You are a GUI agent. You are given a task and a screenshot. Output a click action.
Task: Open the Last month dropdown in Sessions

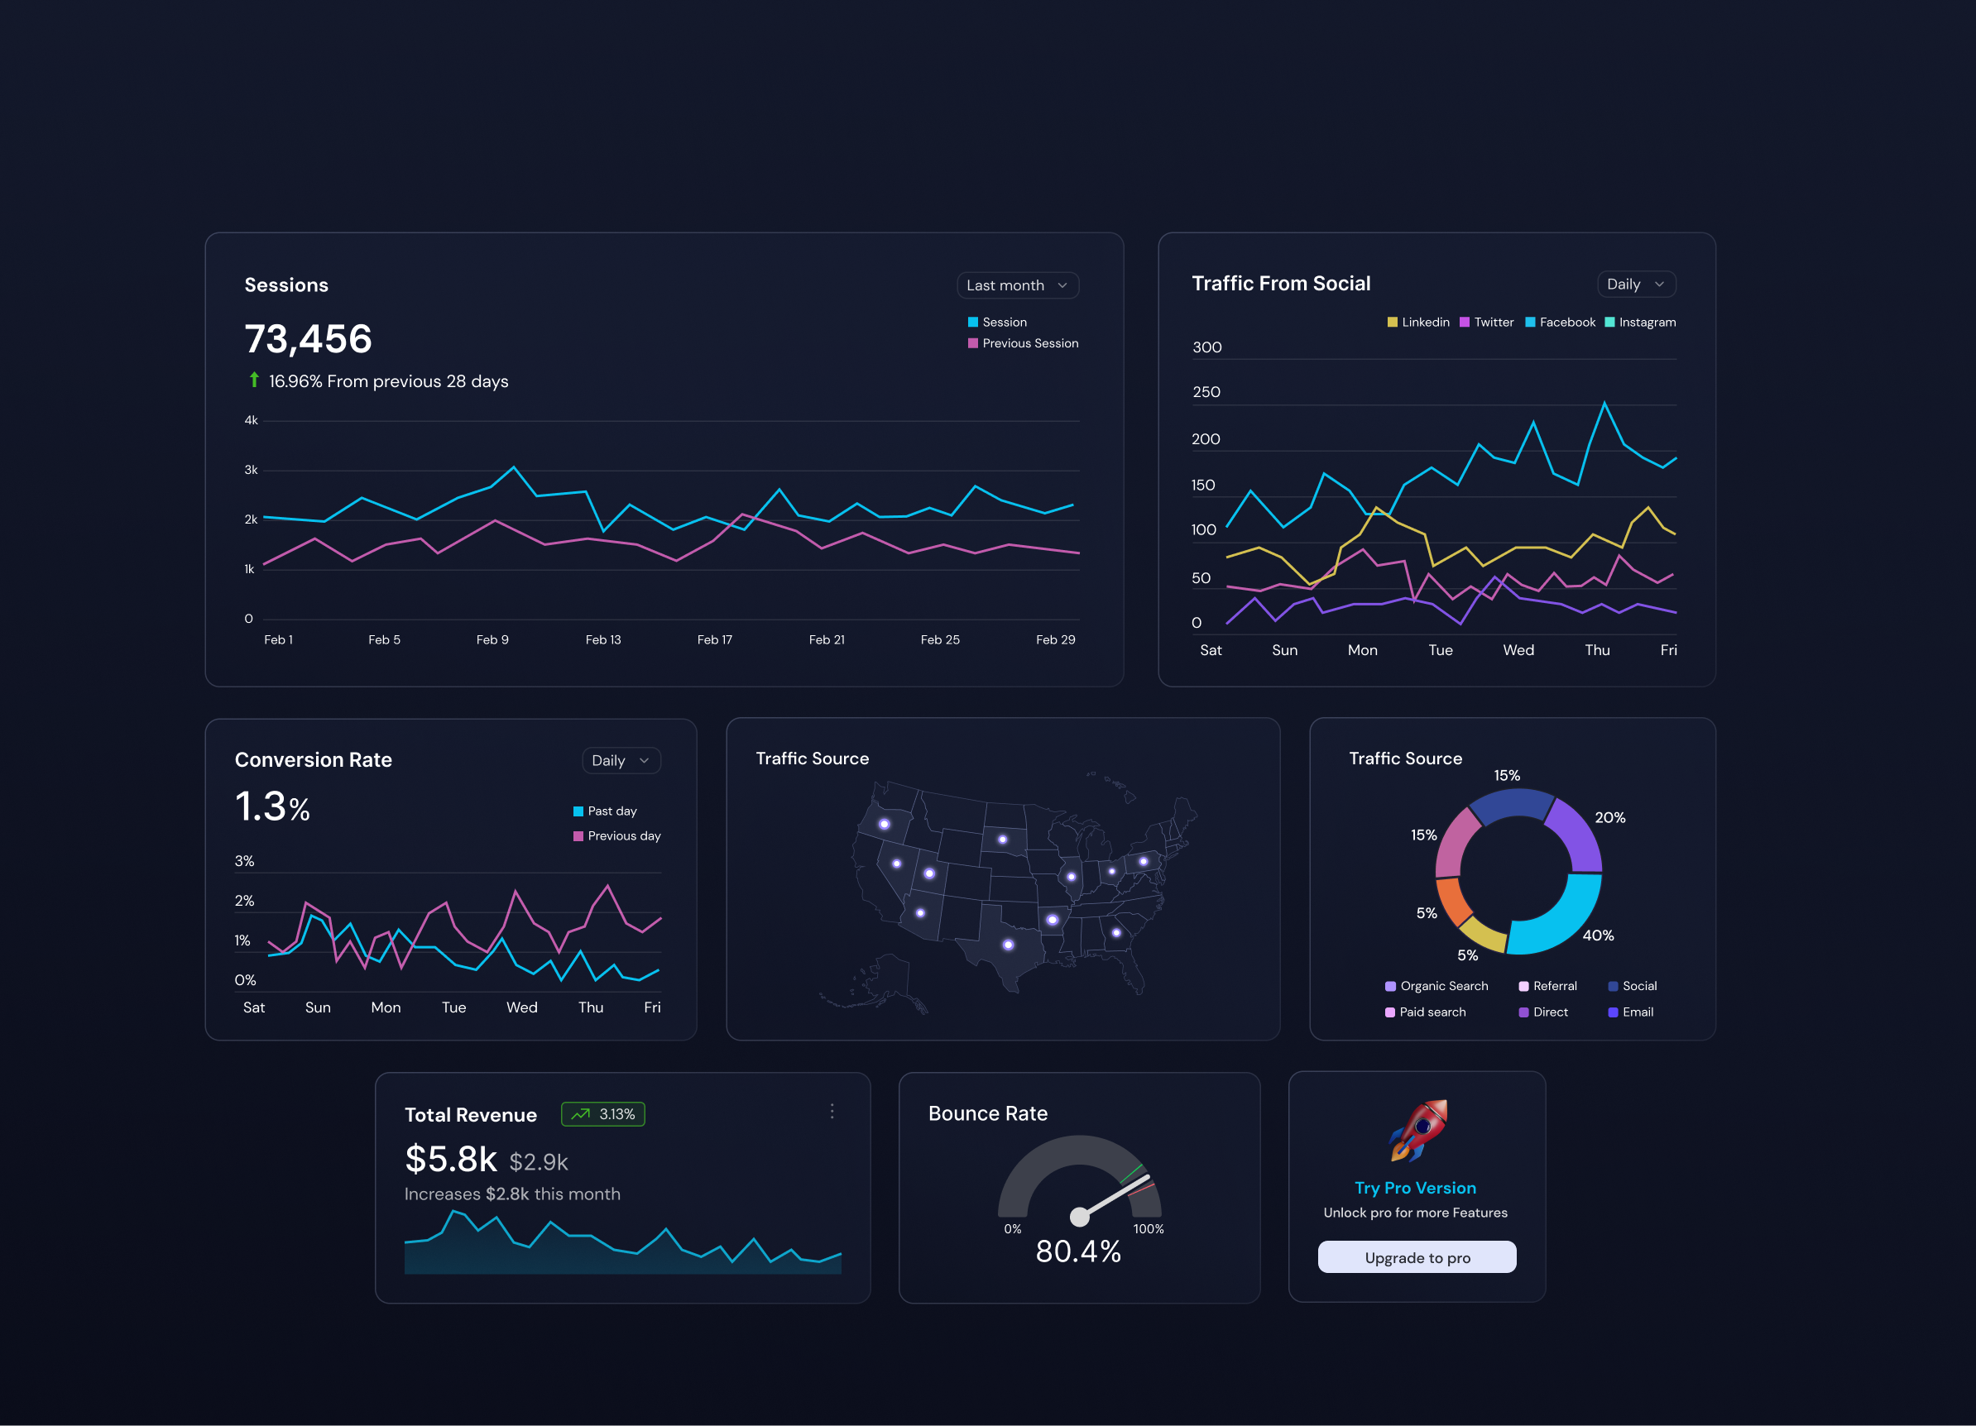pyautogui.click(x=1017, y=285)
